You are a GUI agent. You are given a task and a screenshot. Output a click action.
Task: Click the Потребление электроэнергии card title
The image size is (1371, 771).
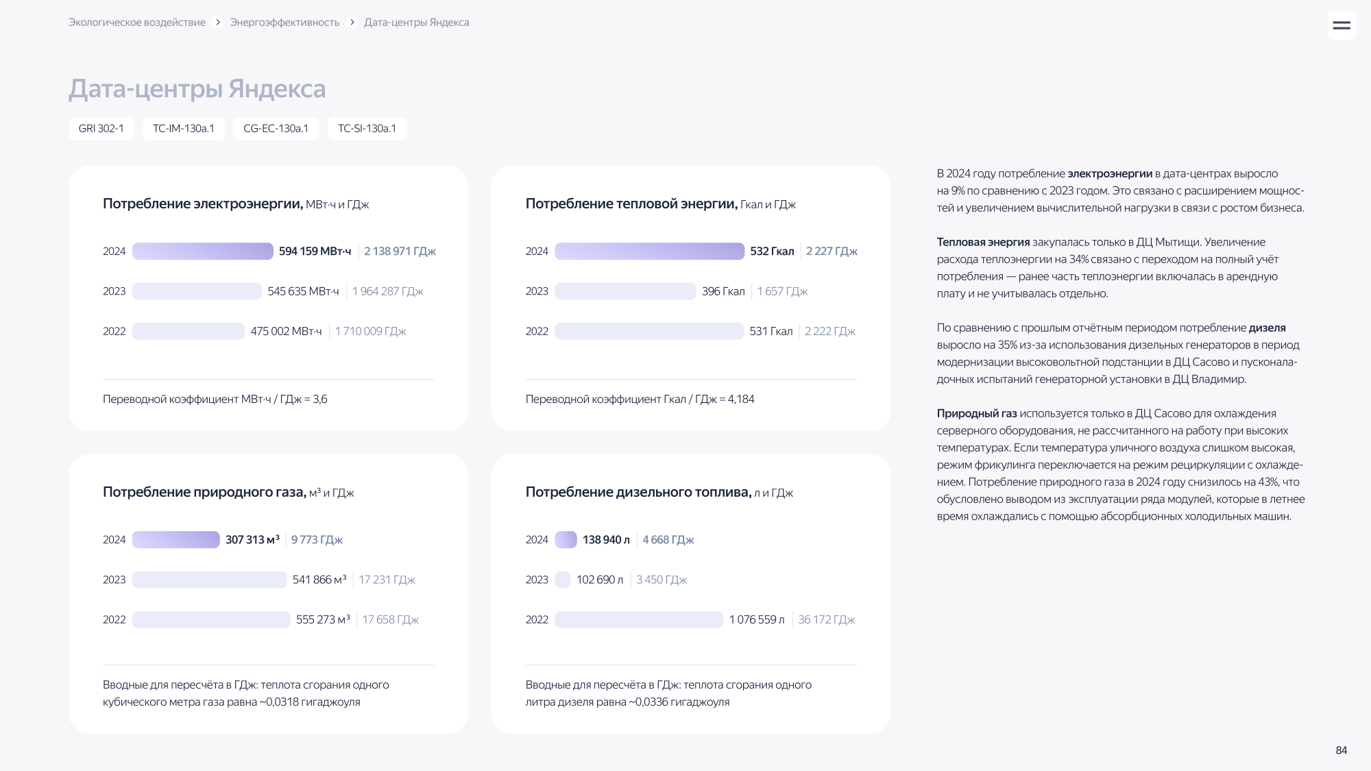tap(203, 204)
